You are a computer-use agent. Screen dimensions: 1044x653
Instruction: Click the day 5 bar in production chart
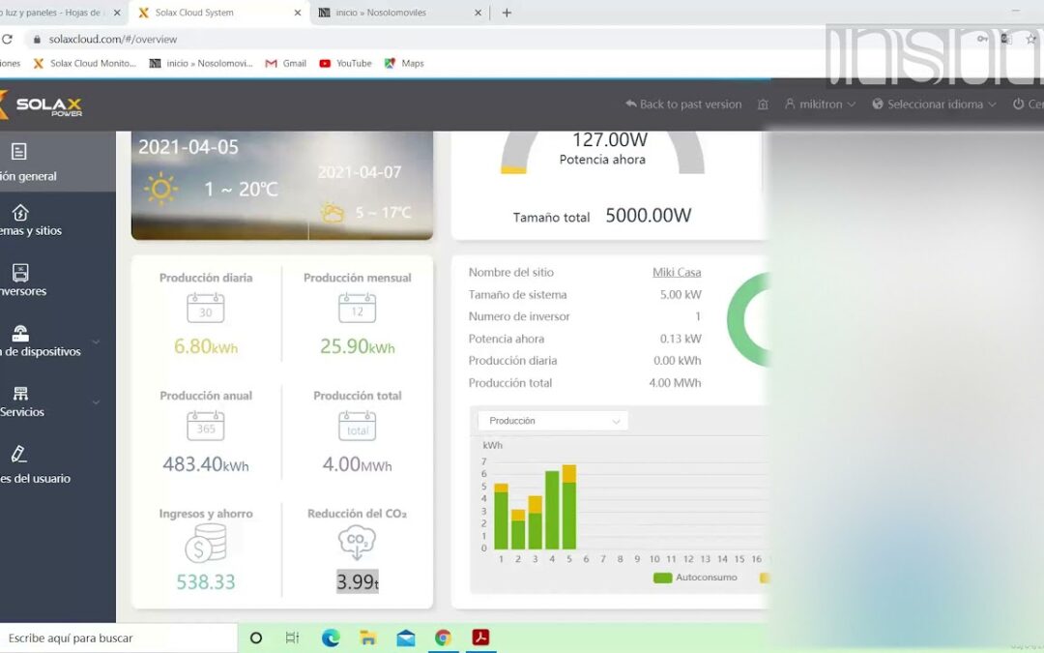click(569, 507)
